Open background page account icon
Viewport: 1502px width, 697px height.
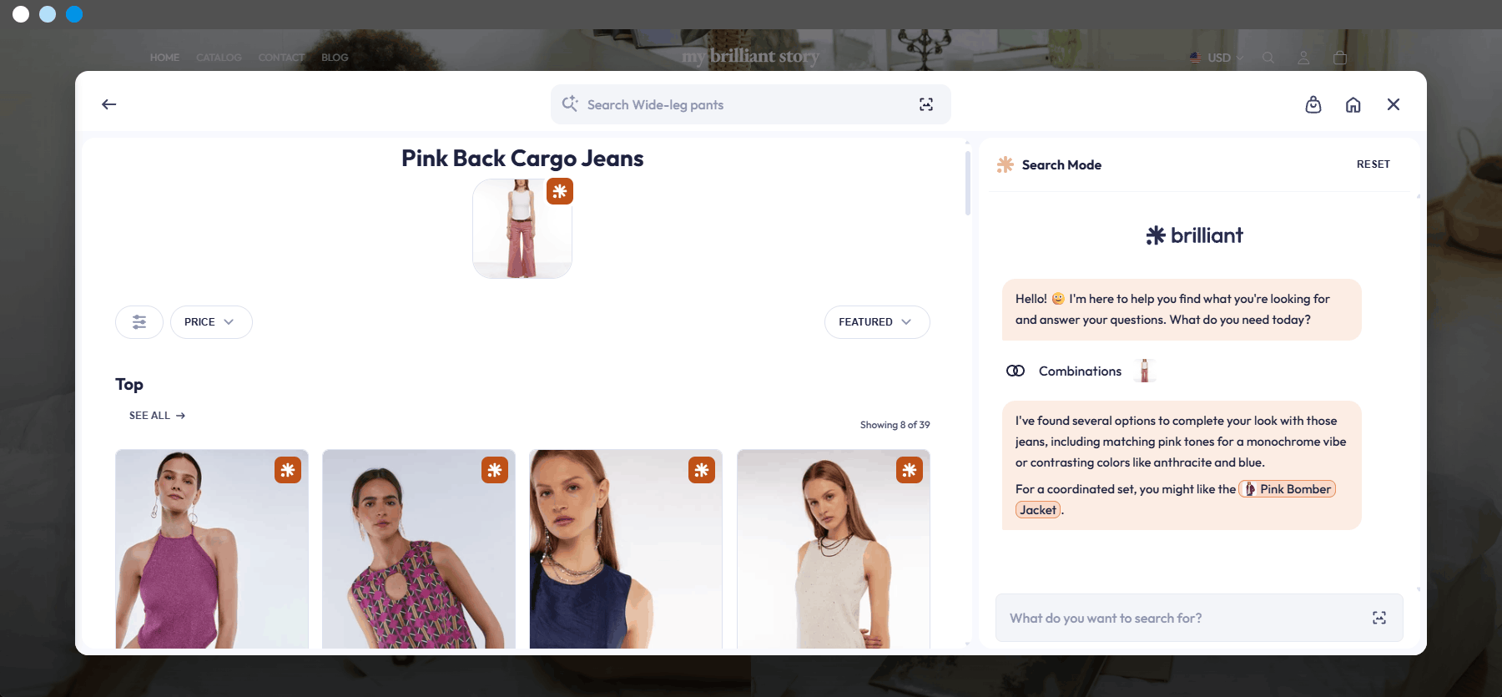pyautogui.click(x=1303, y=58)
